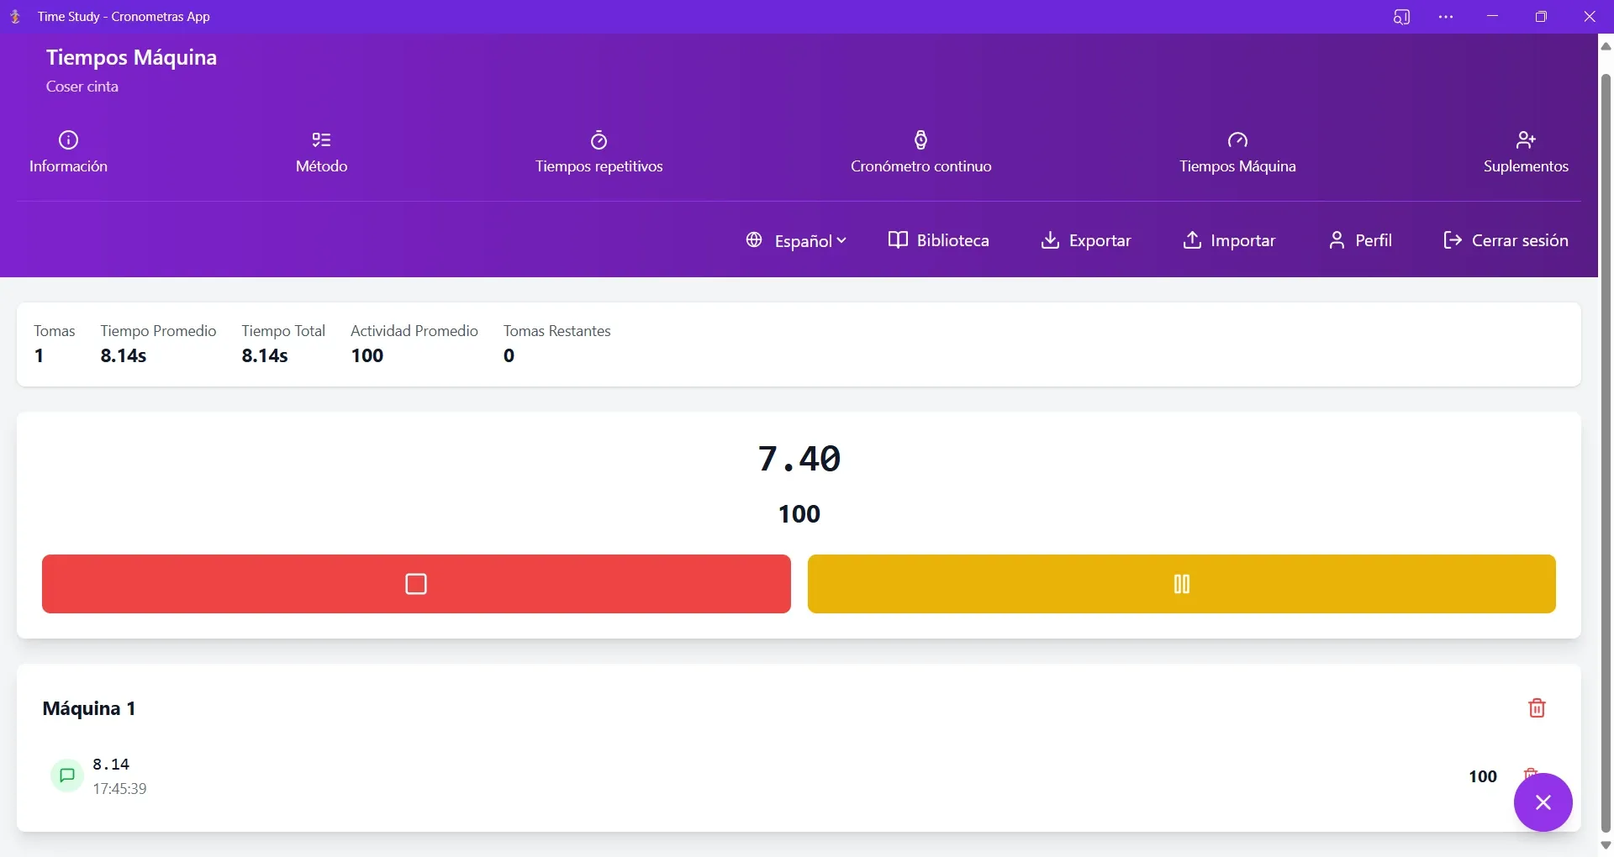The width and height of the screenshot is (1614, 857).
Task: Delete Máquina 1 with its trash icon
Action: point(1537,708)
